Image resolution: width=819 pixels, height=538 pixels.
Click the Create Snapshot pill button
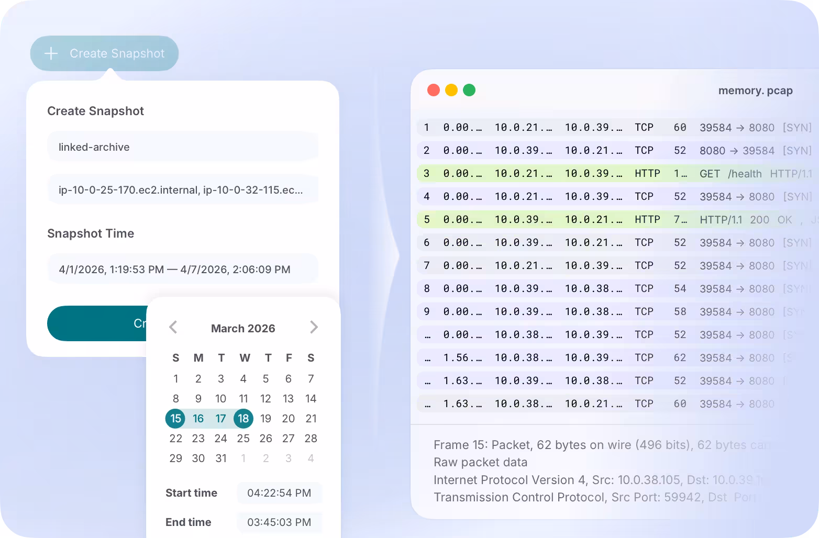point(104,53)
